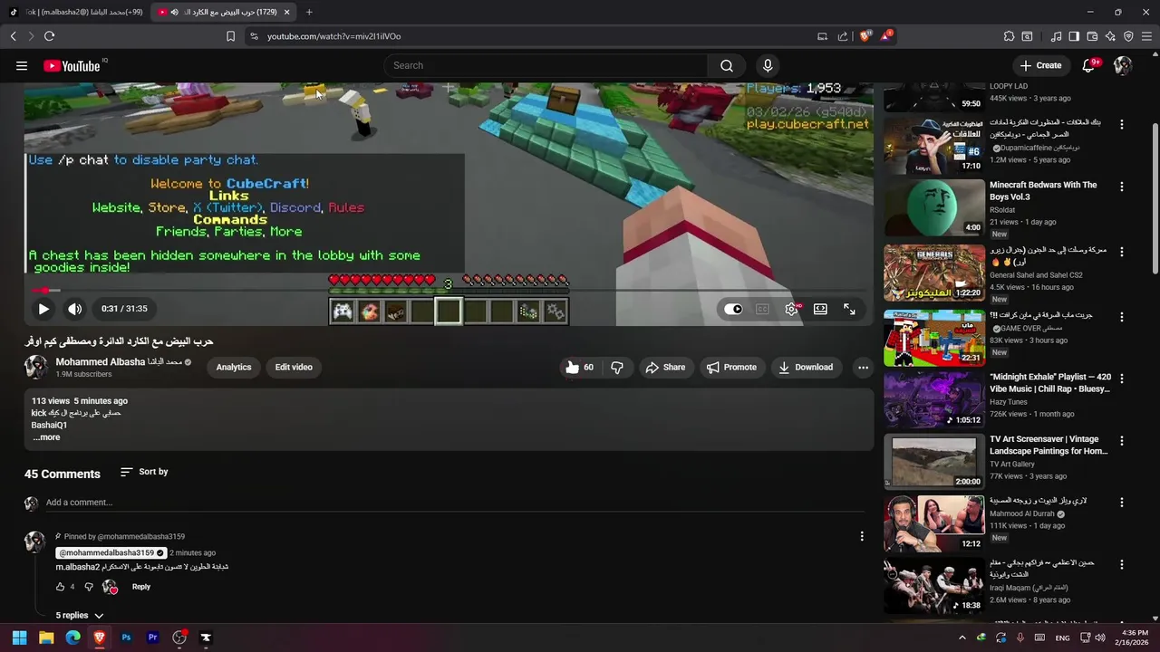The height and width of the screenshot is (652, 1160).
Task: Toggle the browser sidebar panel
Action: tap(1074, 36)
